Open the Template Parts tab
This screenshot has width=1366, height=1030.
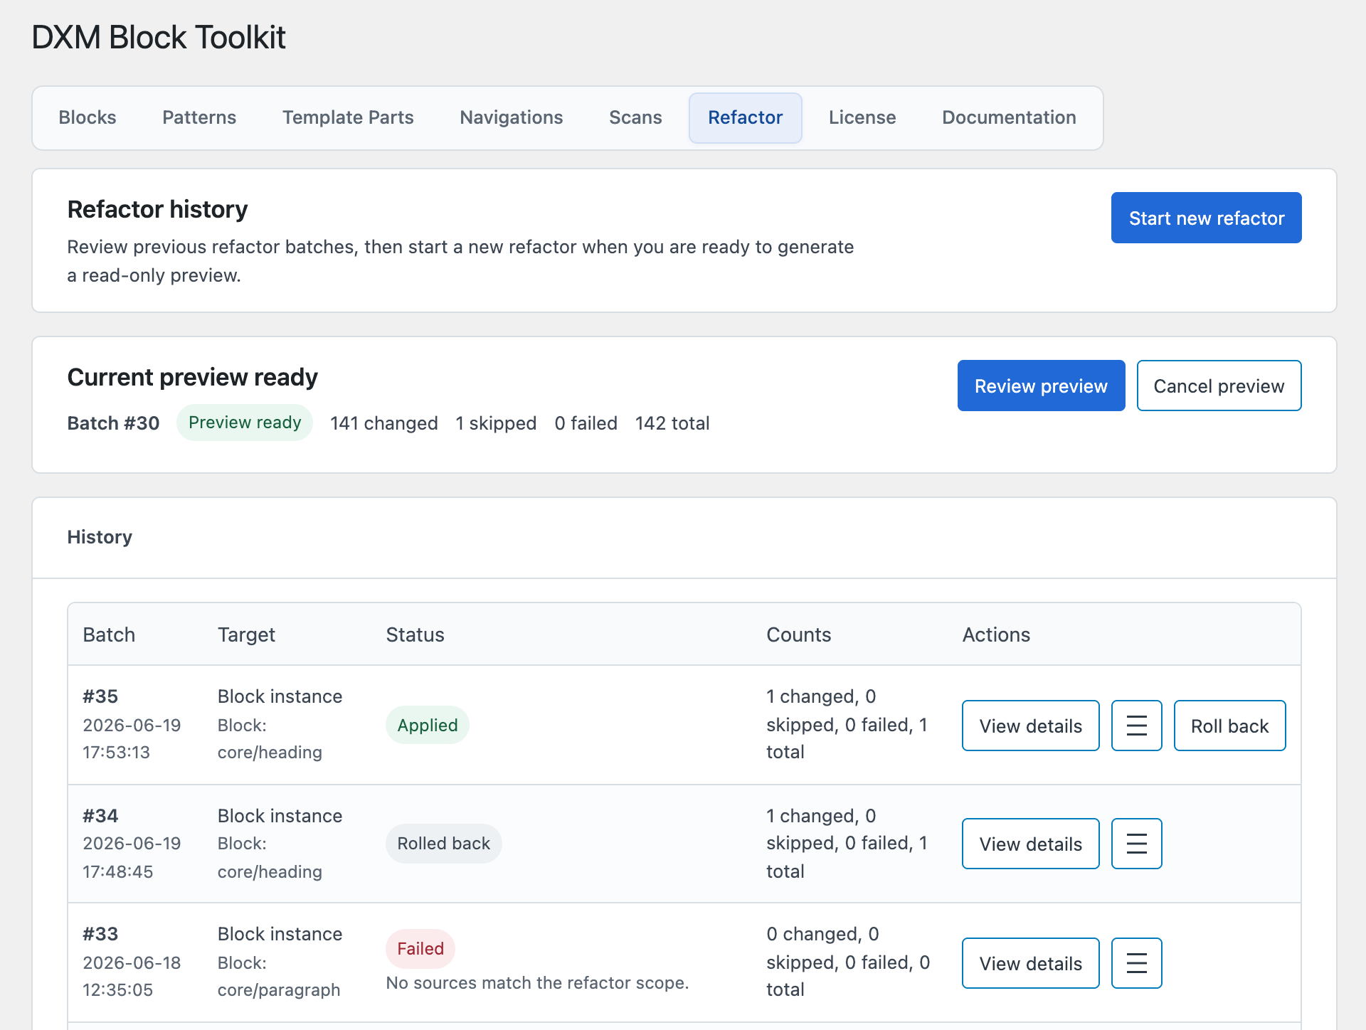tap(348, 117)
